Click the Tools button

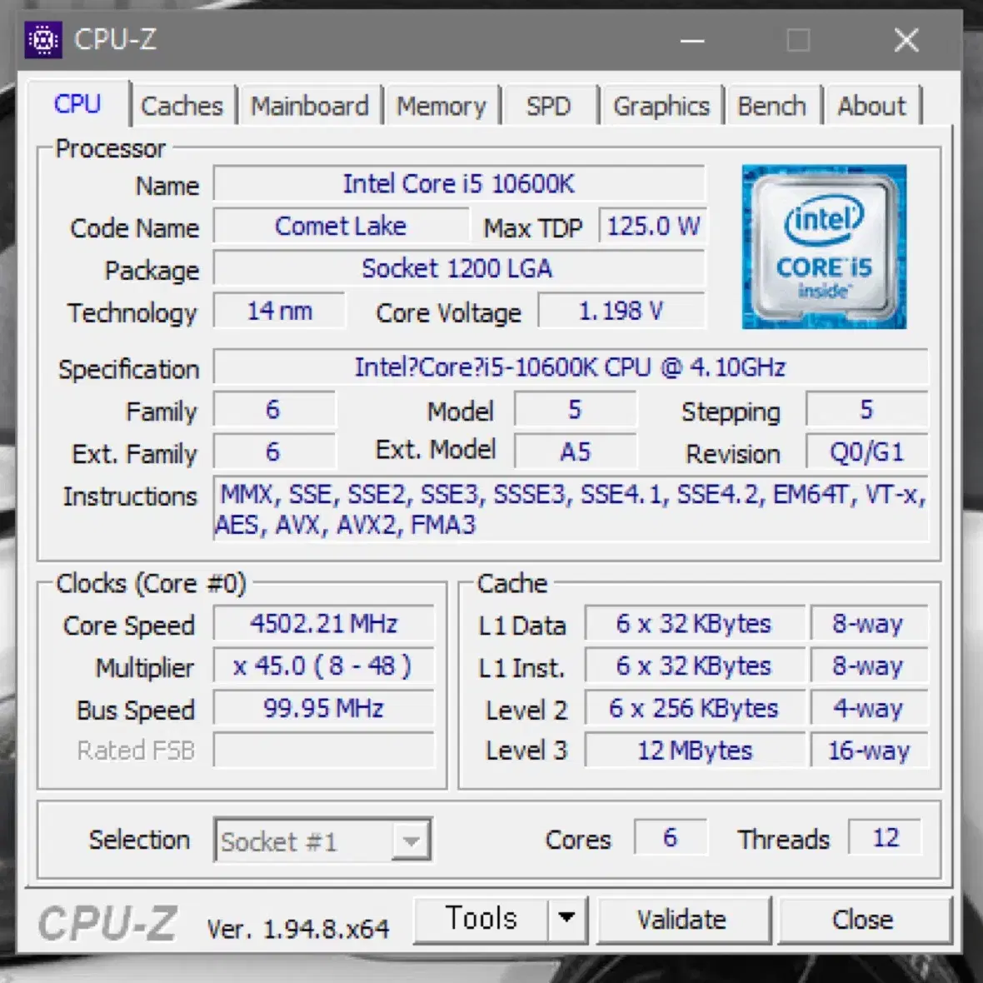pos(481,919)
